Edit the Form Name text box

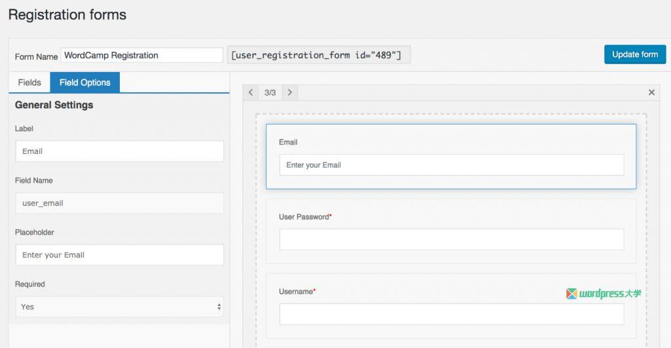coord(142,56)
